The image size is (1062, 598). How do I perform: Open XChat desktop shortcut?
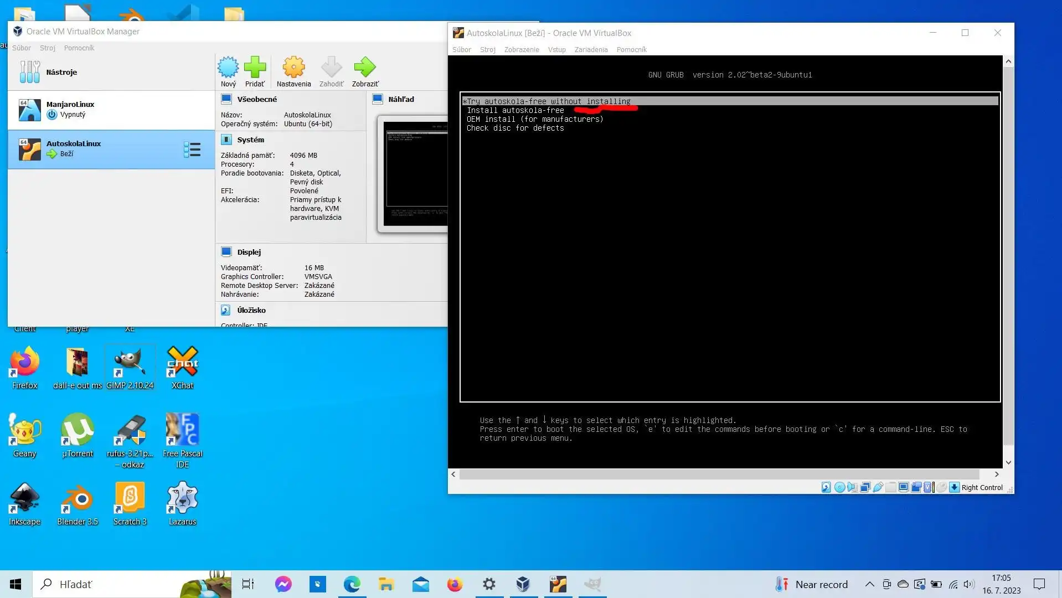(182, 368)
